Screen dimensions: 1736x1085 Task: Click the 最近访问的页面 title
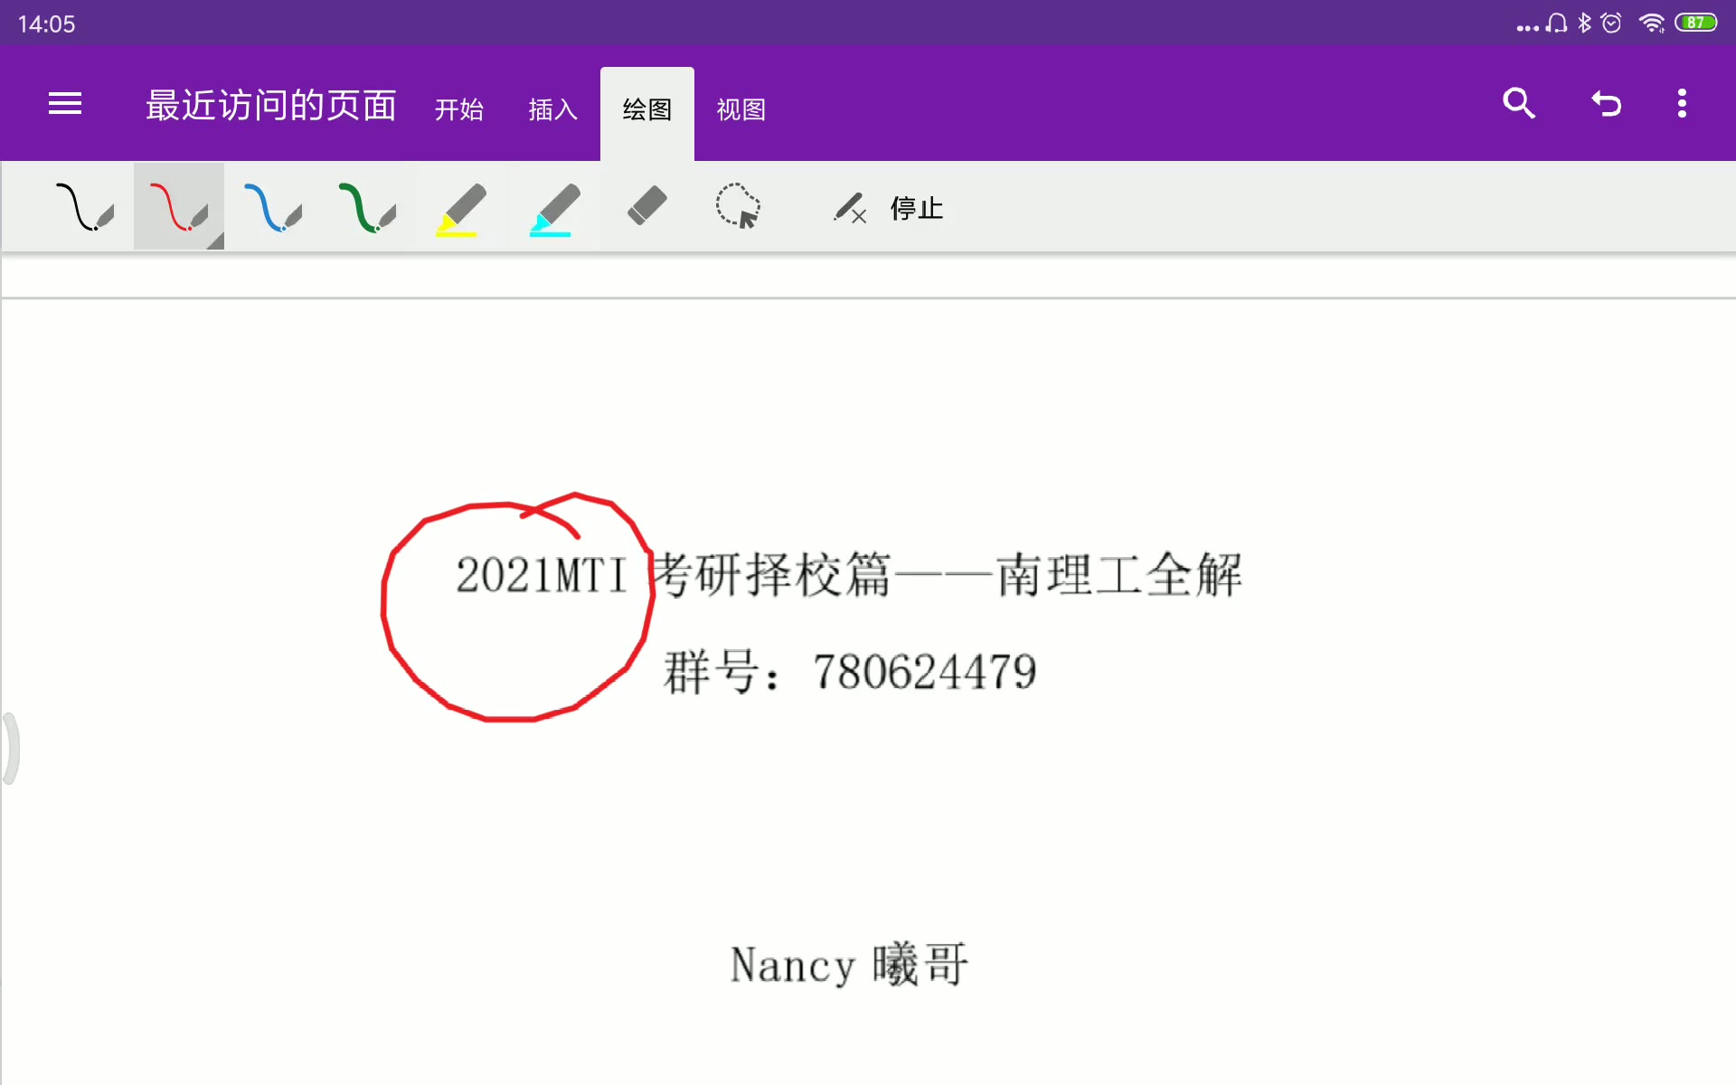[271, 105]
